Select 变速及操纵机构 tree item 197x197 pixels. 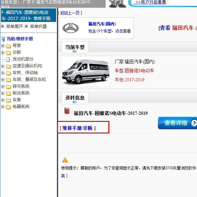pos(27,66)
